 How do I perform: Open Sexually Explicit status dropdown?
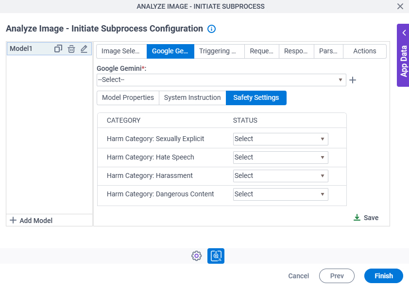(280, 139)
